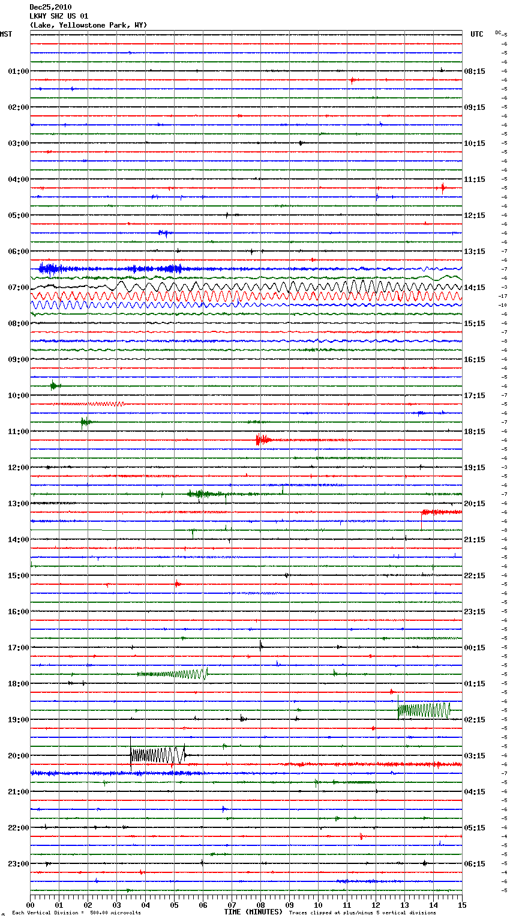Click the location text Lake, Yellowstone Park, WY
This screenshot has height=921, width=510.
pos(88,25)
